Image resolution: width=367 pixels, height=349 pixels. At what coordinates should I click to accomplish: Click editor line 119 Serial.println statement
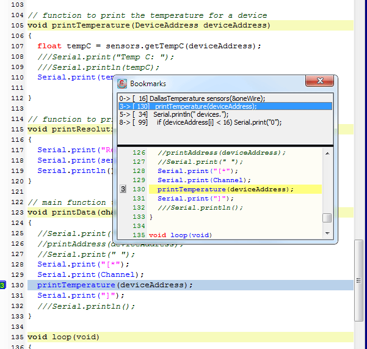[x=75, y=171]
